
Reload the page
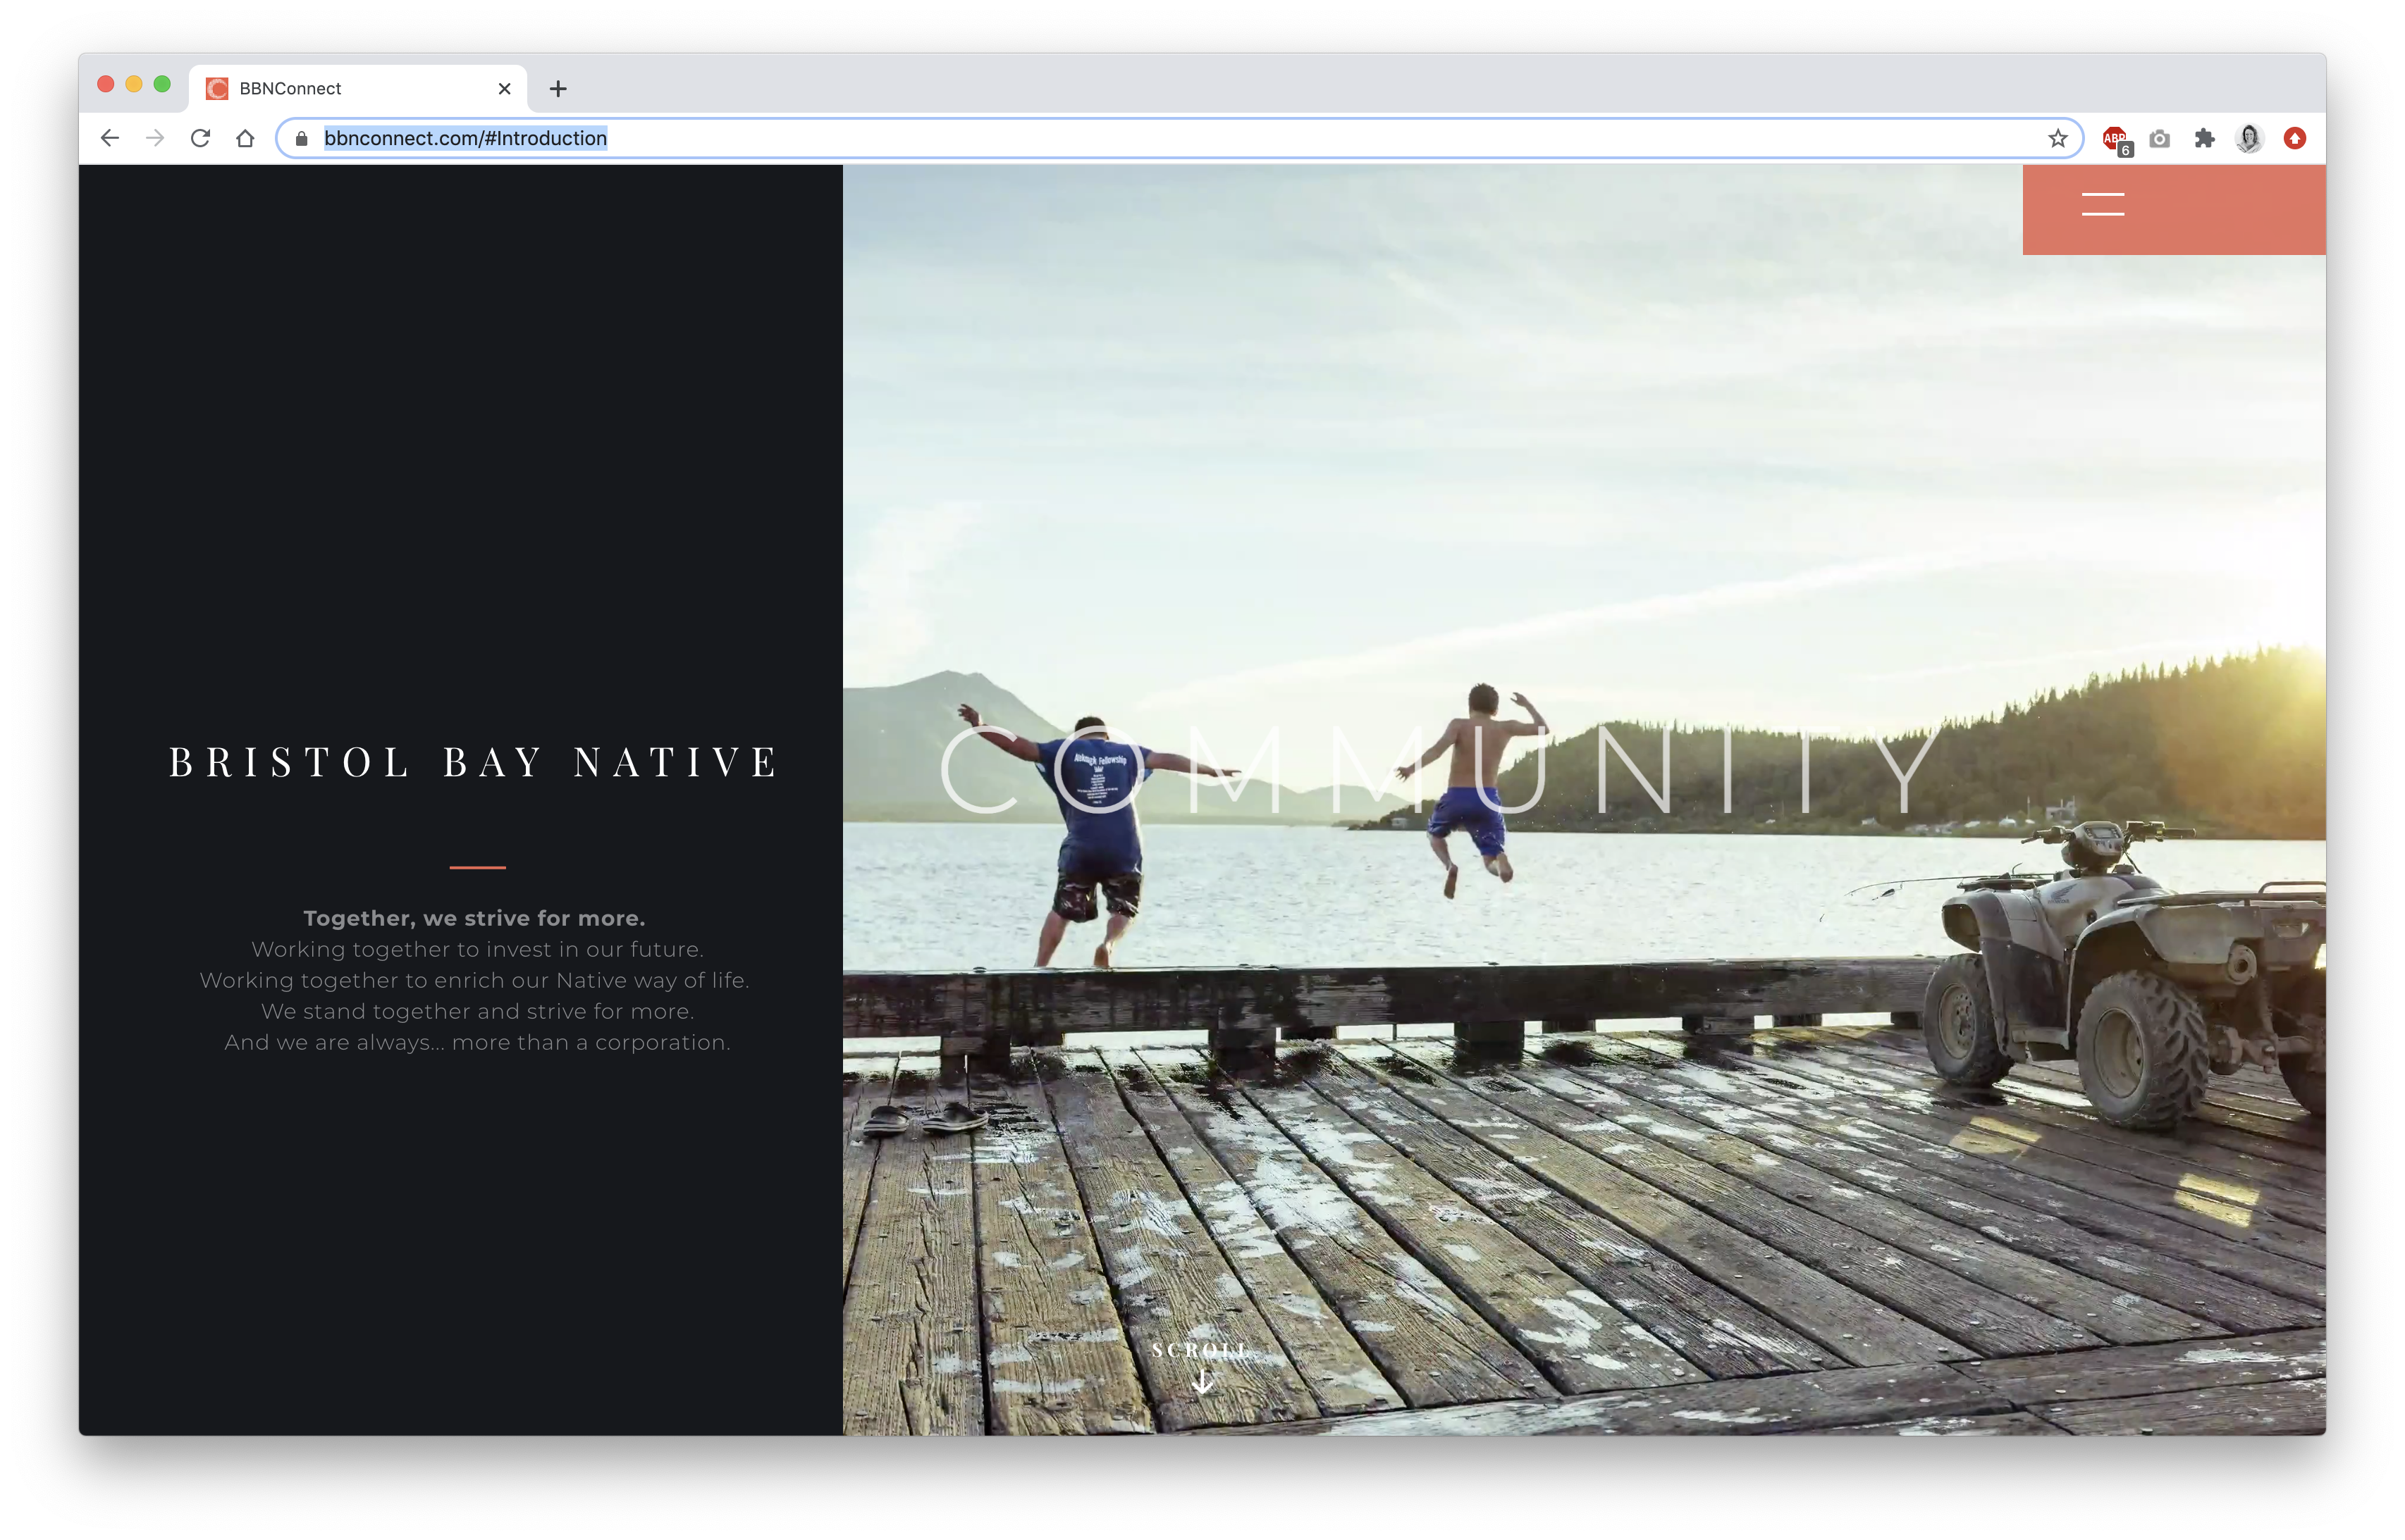pos(200,138)
